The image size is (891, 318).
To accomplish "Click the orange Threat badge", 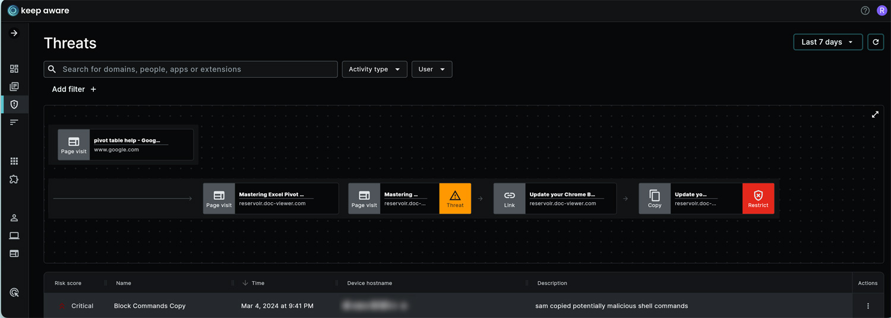I will tap(455, 198).
